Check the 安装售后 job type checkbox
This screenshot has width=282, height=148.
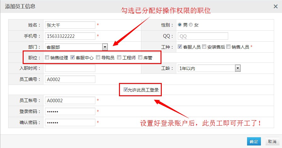click(x=204, y=47)
